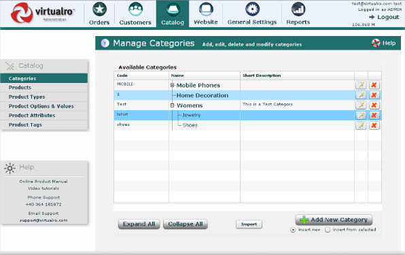Click the Expand All button
The image size is (405, 255).
pos(139,224)
